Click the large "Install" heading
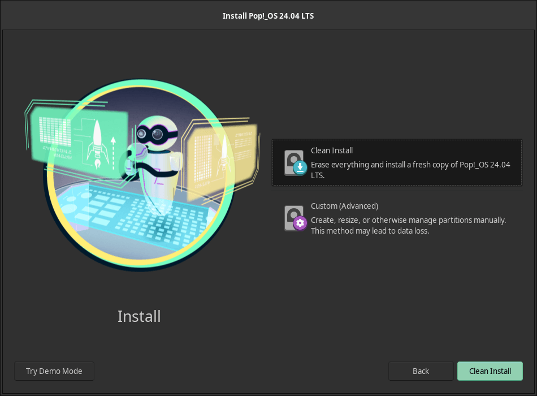Viewport: 537px width, 396px height. 139,316
